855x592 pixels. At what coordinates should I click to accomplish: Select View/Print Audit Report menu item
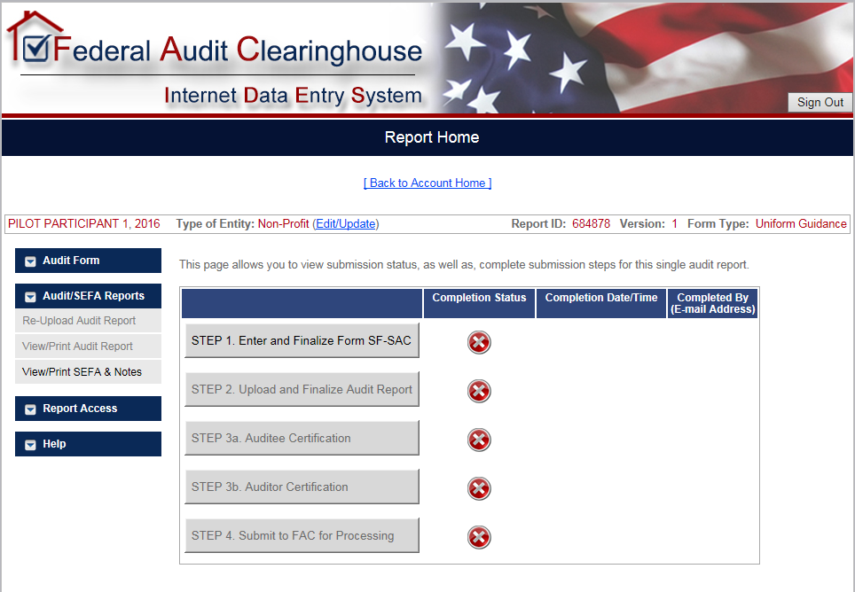tap(89, 347)
